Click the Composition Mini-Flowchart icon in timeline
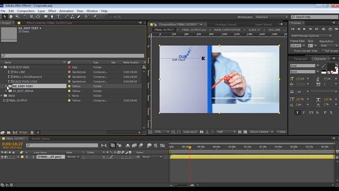339x191 pixels. (x=104, y=145)
